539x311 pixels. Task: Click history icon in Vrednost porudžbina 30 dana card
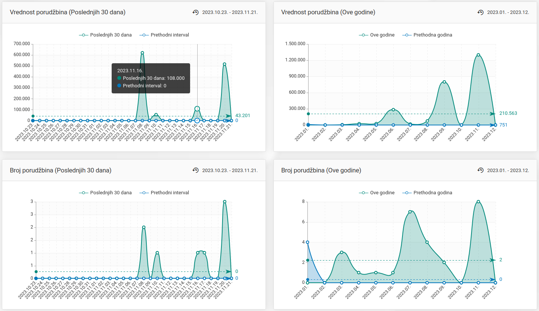pyautogui.click(x=195, y=12)
